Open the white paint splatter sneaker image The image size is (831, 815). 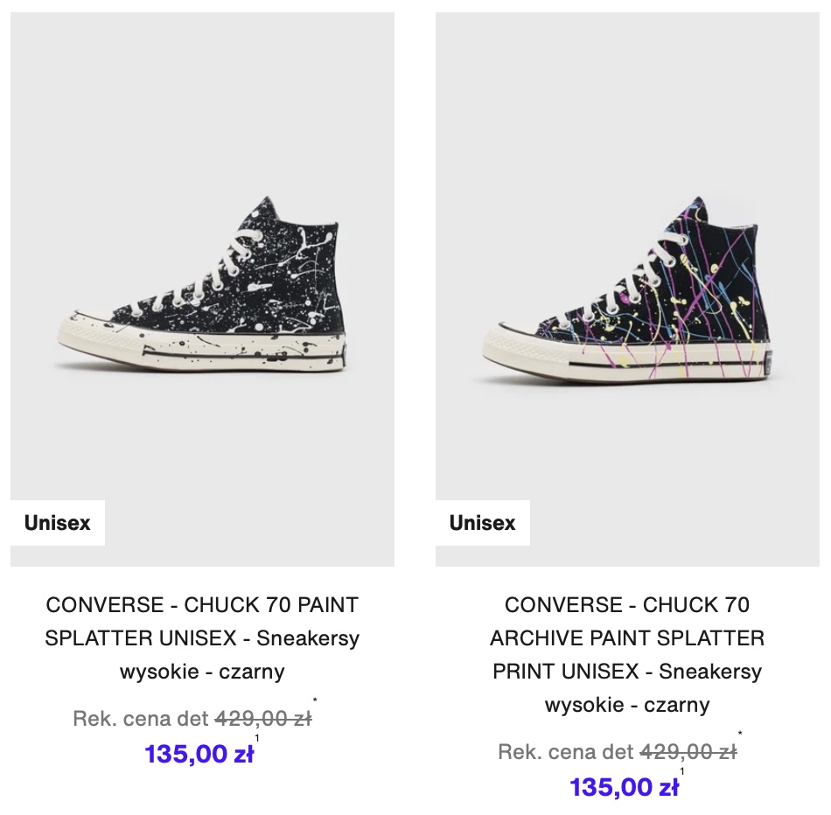(202, 289)
